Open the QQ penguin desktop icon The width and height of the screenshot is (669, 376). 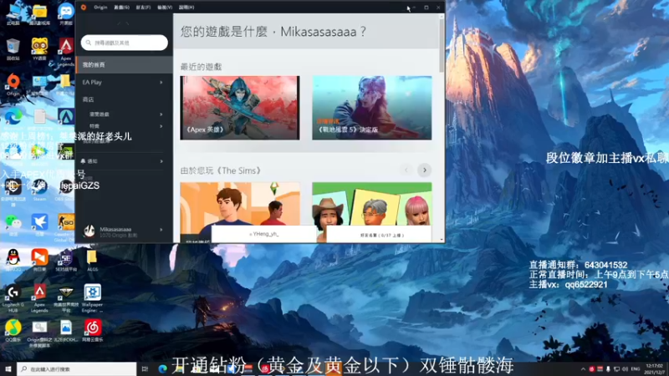13,259
